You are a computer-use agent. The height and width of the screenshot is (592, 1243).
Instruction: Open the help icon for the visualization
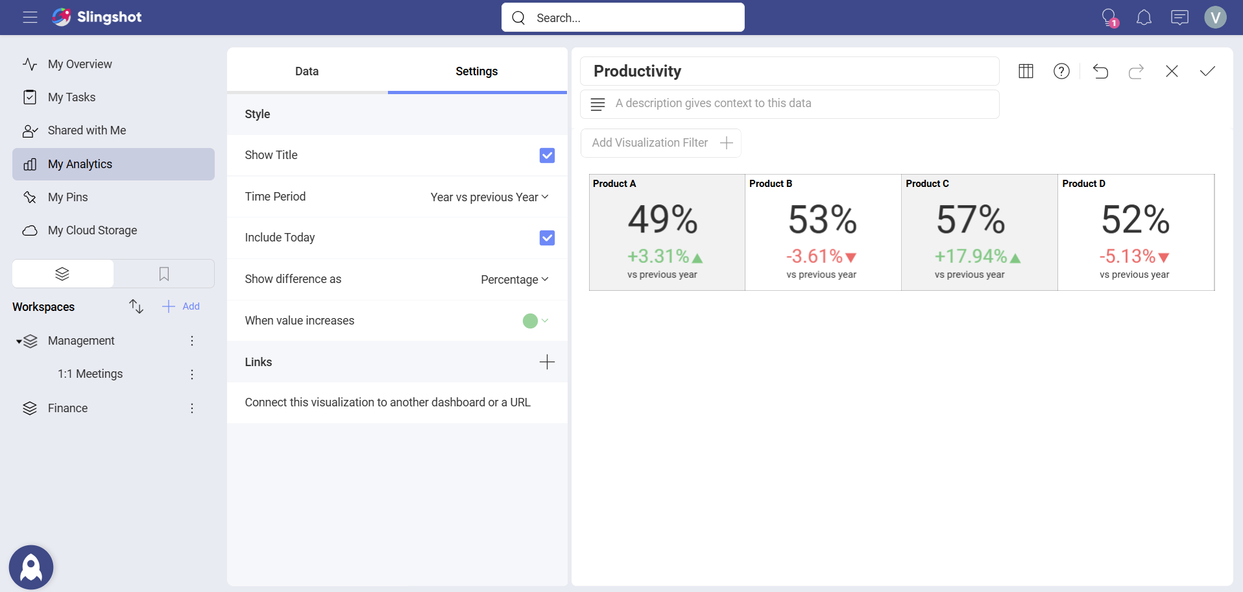pos(1061,71)
